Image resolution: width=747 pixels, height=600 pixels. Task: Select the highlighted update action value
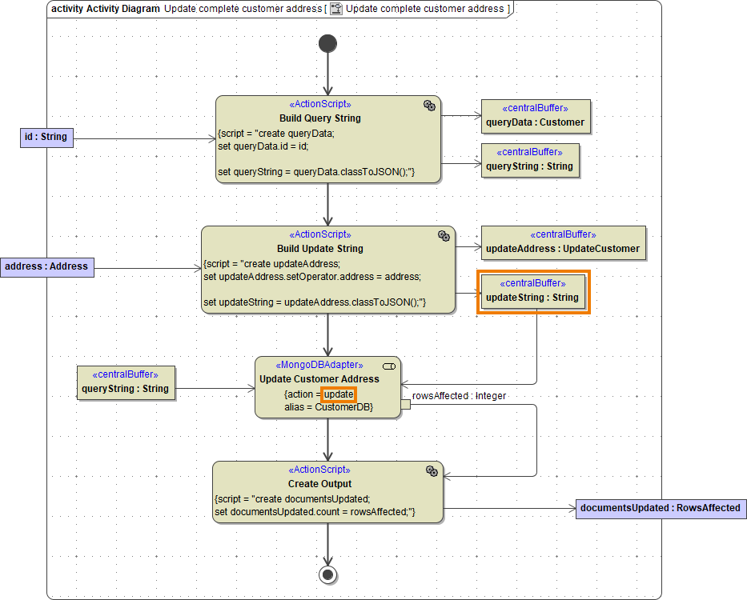pos(338,394)
